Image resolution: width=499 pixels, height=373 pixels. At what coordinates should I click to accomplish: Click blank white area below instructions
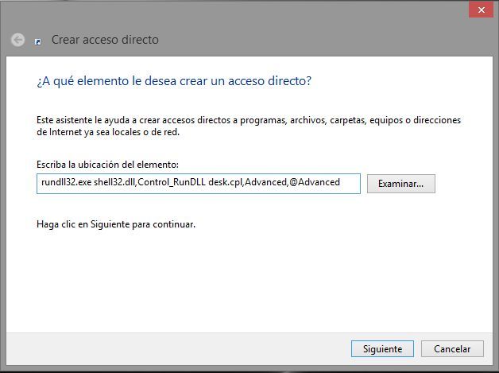point(248,280)
